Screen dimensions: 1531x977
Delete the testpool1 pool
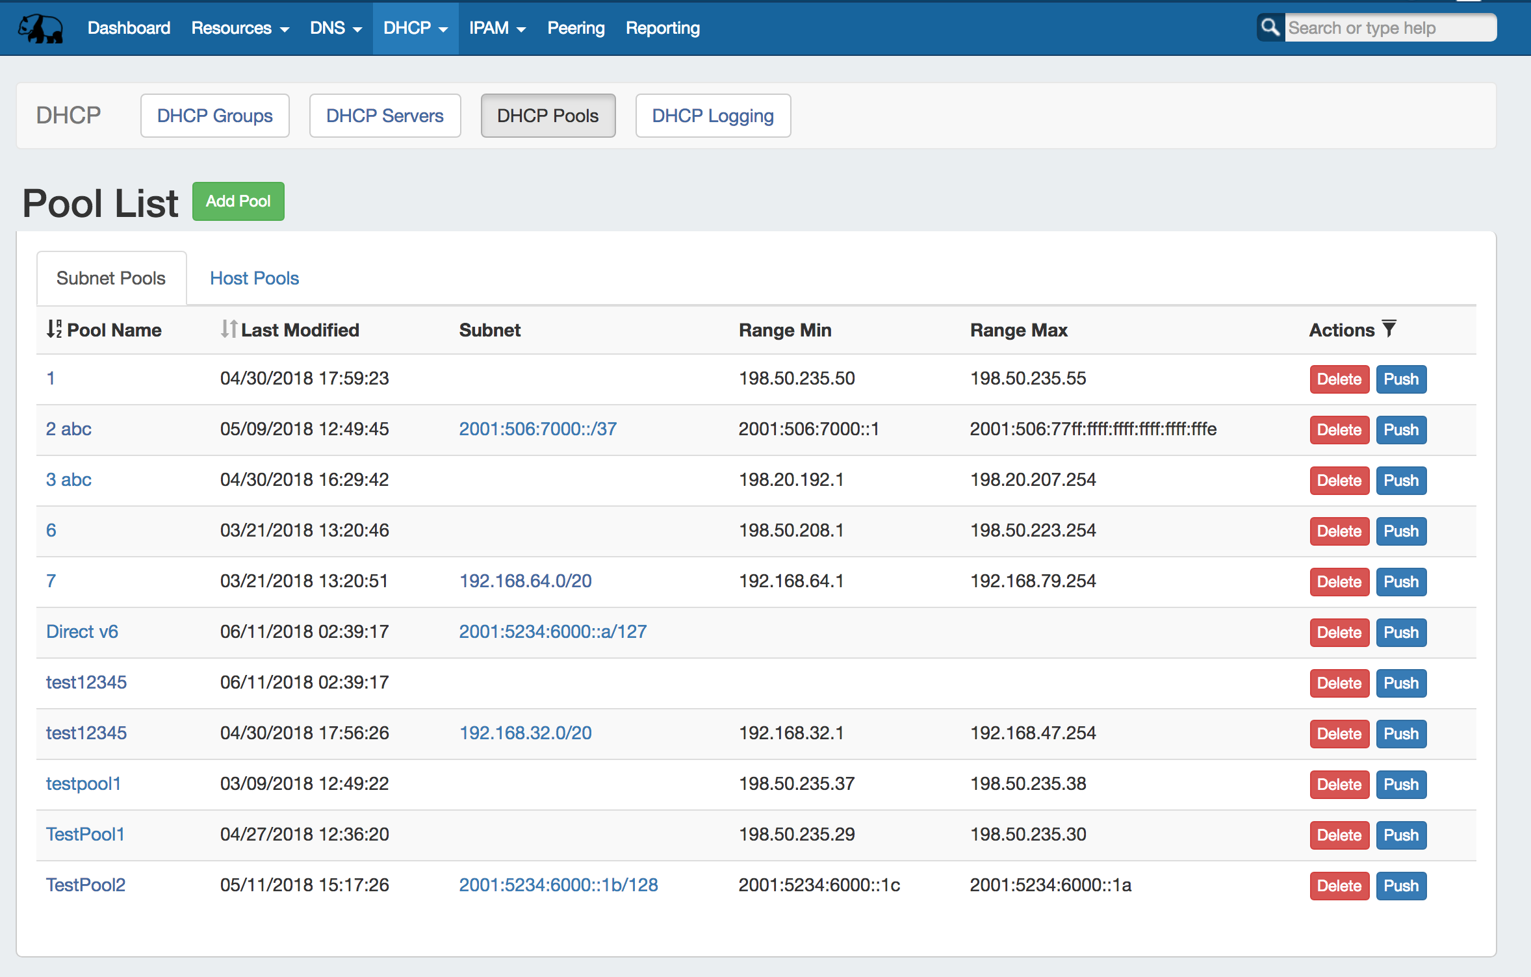coord(1339,785)
